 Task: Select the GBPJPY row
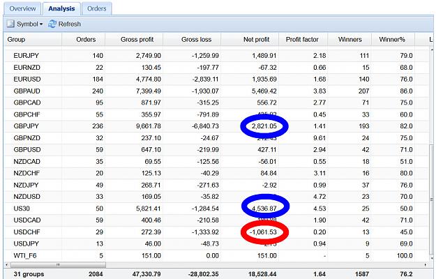point(216,126)
